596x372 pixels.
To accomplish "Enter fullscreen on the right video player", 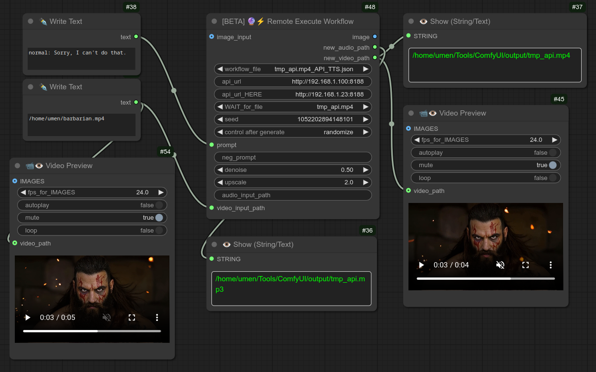I will pyautogui.click(x=525, y=265).
